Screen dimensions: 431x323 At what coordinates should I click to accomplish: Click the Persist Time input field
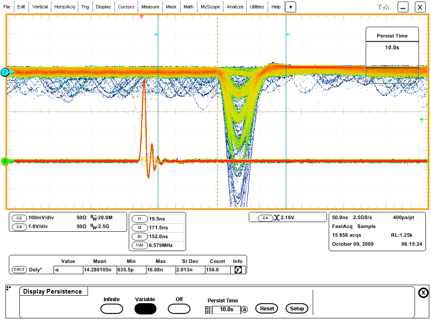226,310
